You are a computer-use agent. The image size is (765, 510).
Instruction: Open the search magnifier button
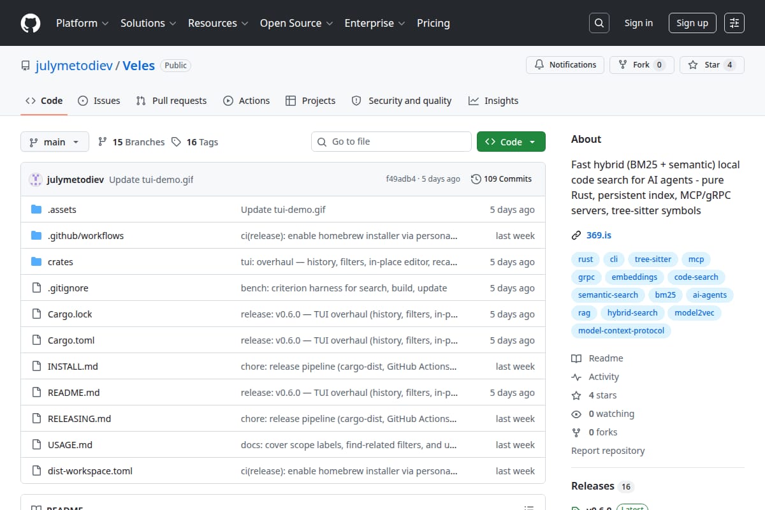pyautogui.click(x=599, y=23)
